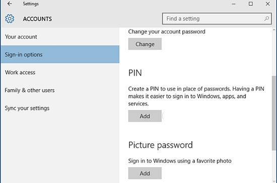Click the vertical scrollbar thumb
The height and width of the screenshot is (183, 277).
(x=274, y=113)
